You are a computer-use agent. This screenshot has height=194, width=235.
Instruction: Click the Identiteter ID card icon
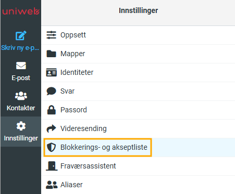(51, 72)
